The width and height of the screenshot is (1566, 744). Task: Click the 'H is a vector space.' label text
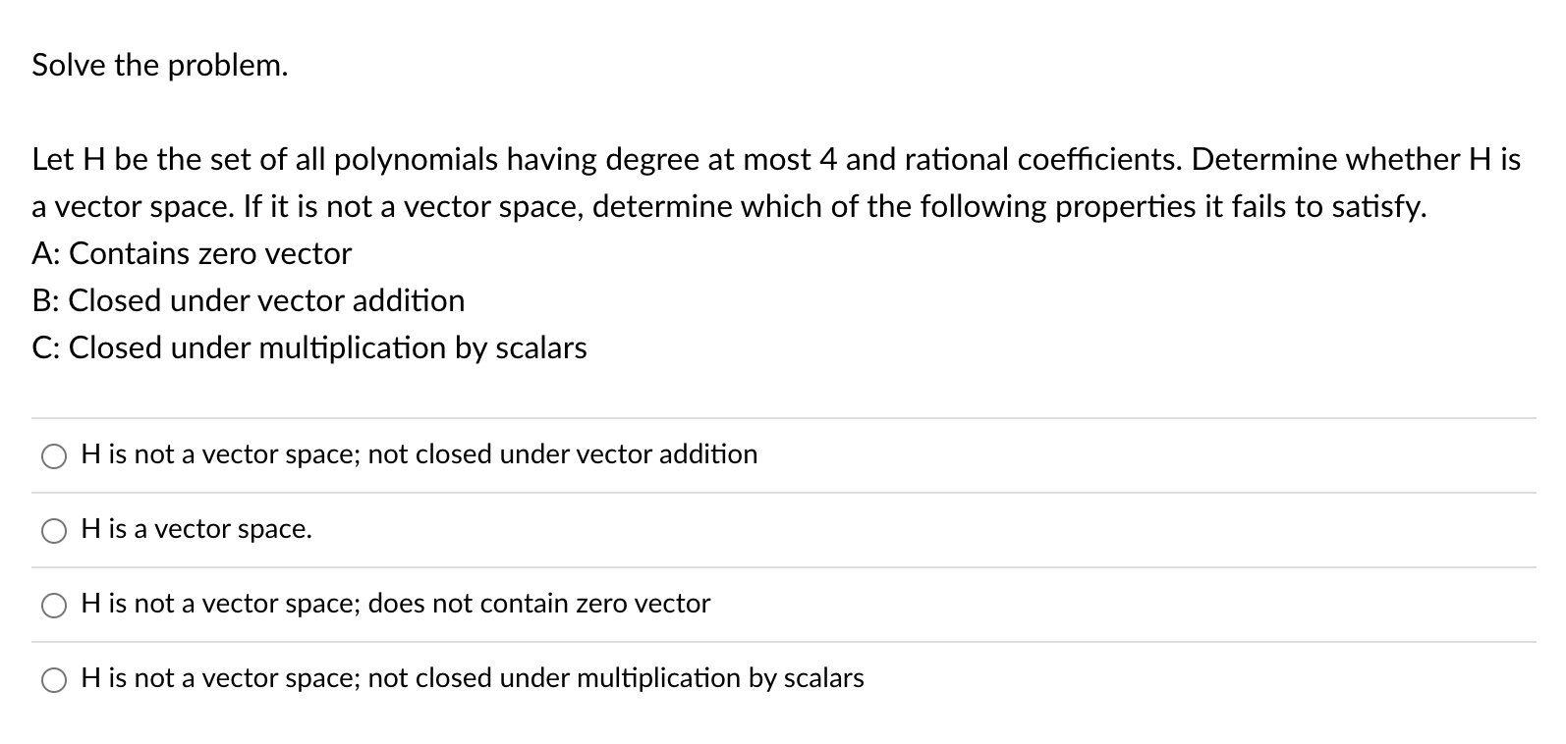coord(195,529)
